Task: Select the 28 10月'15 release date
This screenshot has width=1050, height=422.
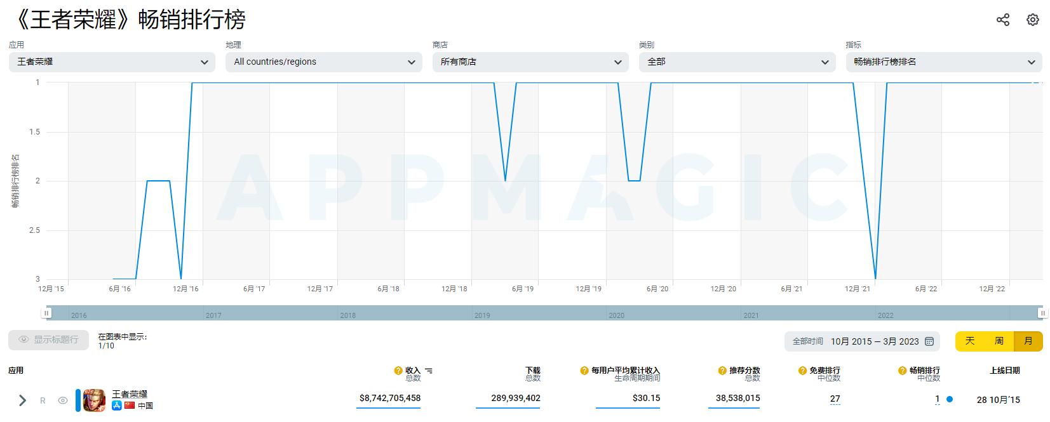Action: tap(999, 400)
